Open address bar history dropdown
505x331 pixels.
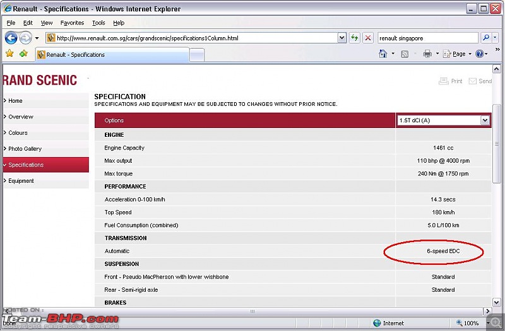(x=342, y=38)
